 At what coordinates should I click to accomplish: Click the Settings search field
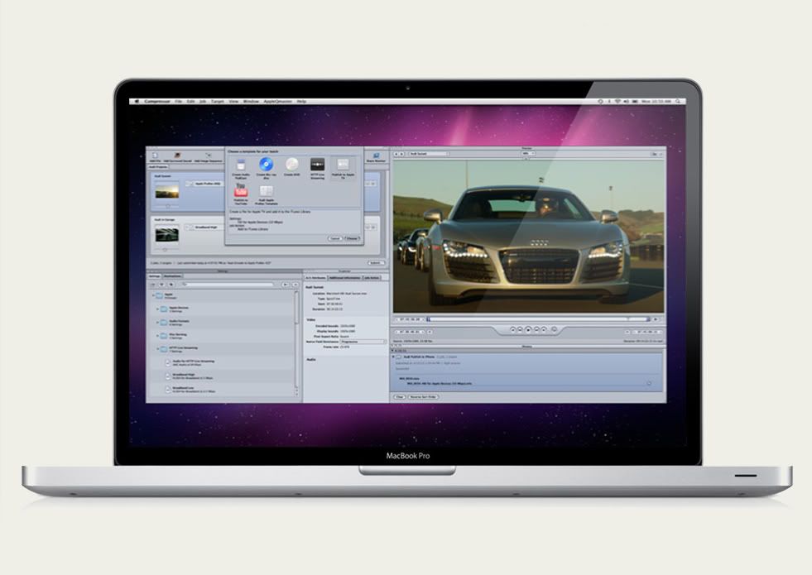228,285
